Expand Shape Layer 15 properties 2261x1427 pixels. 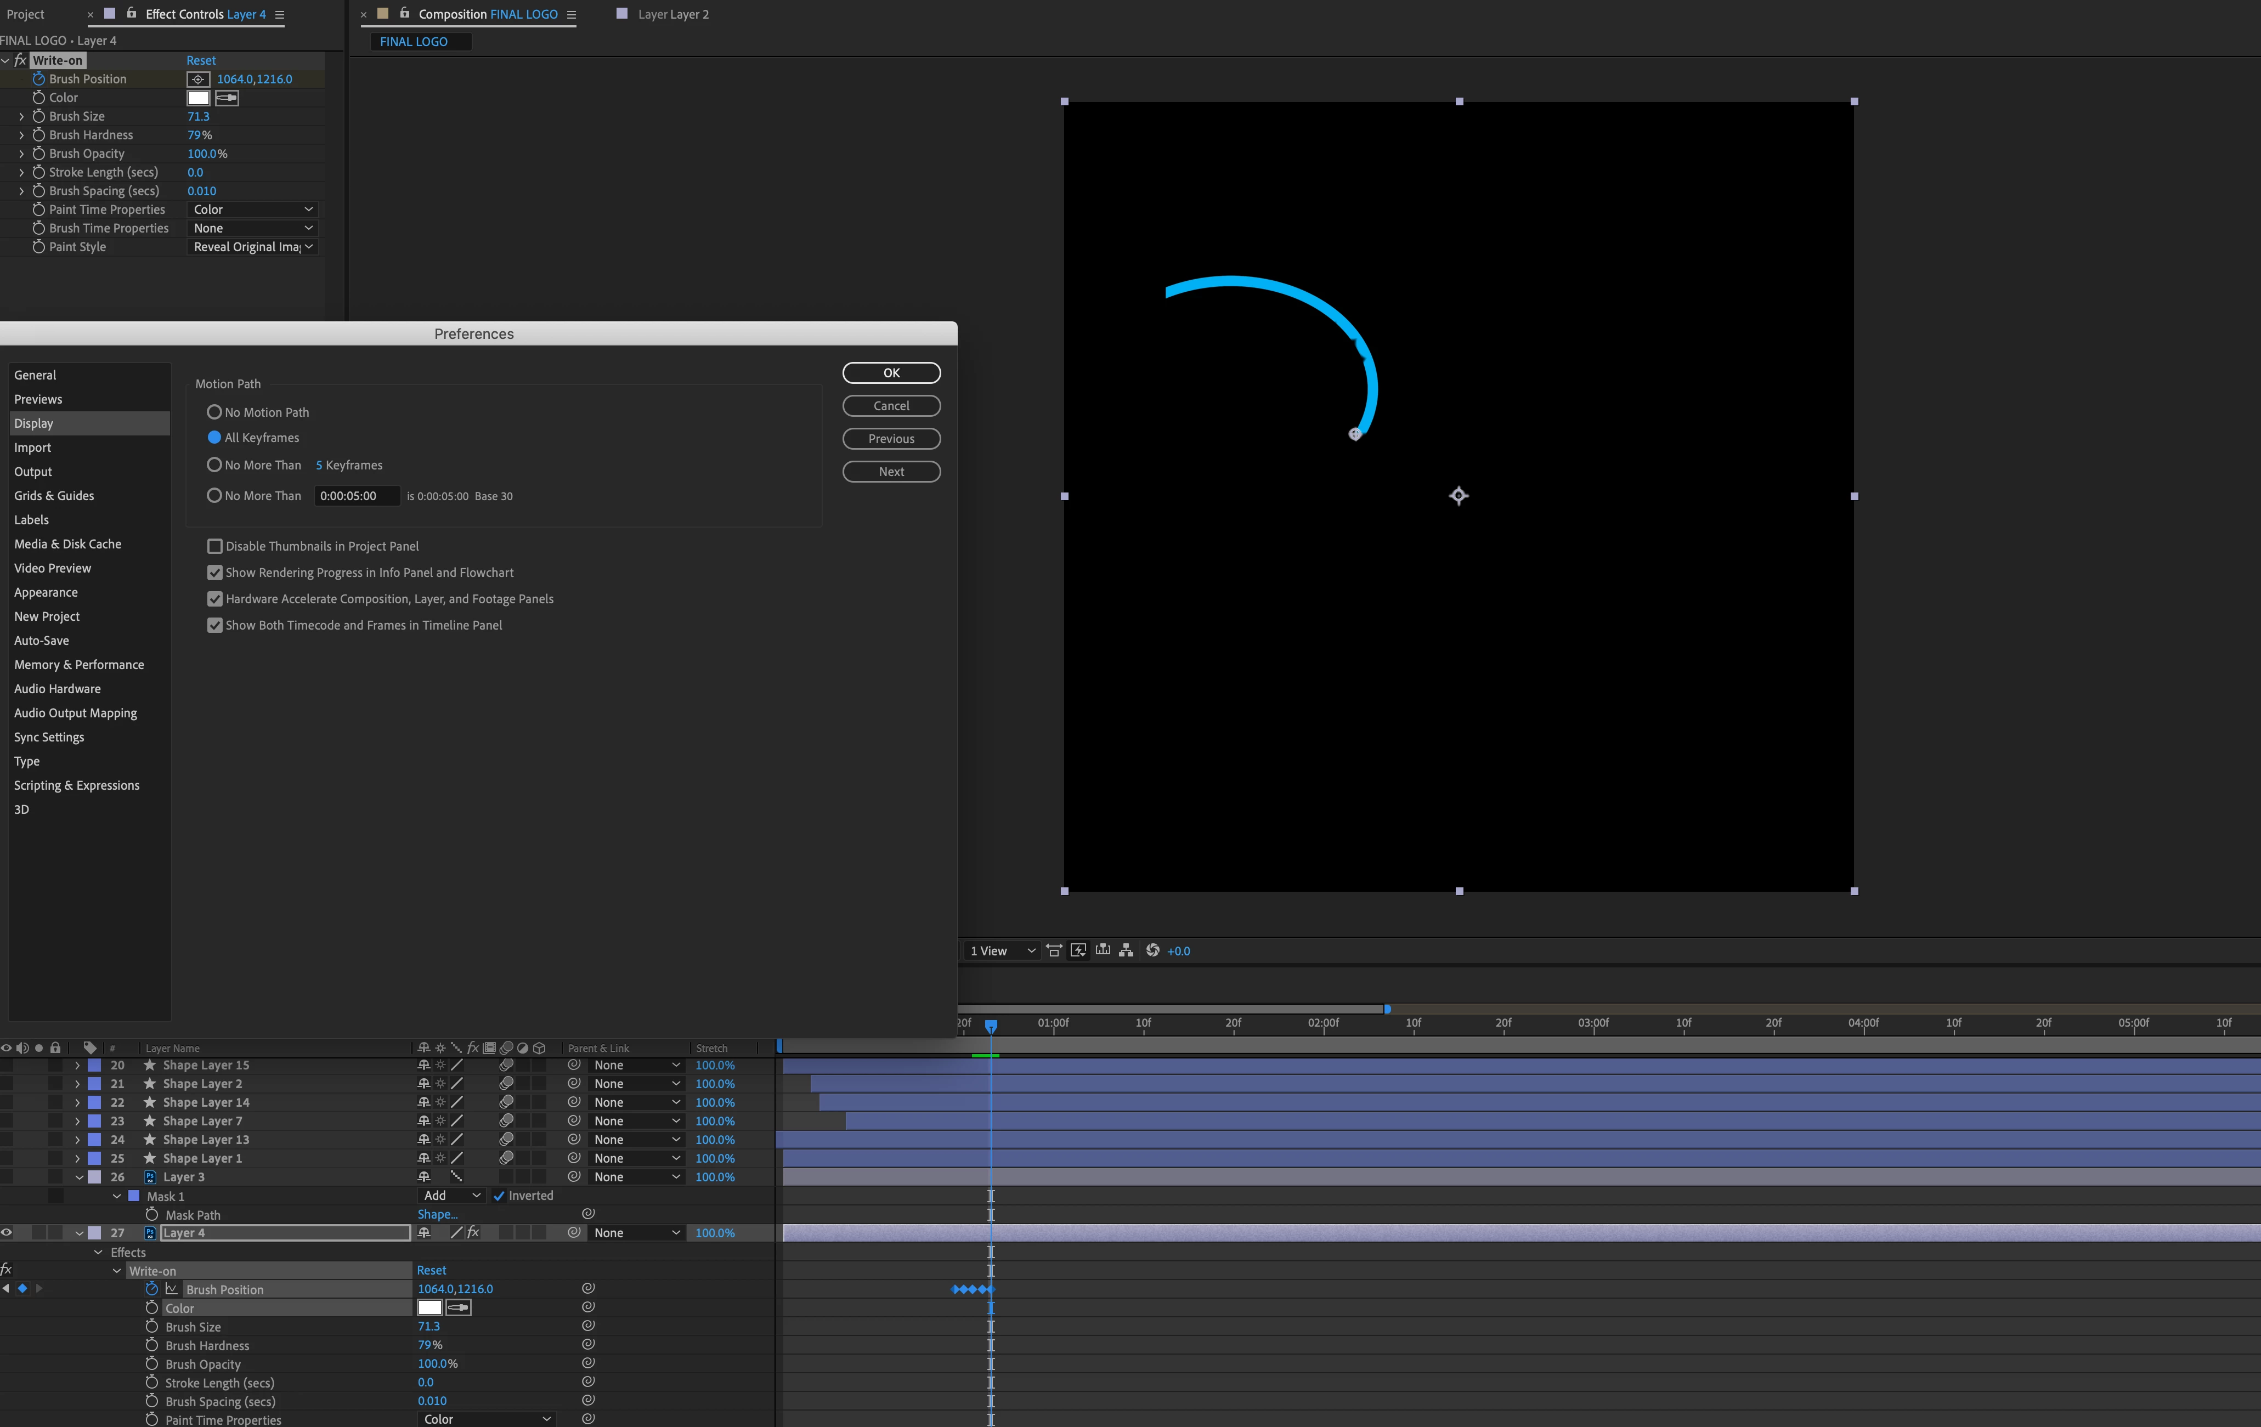coord(78,1066)
